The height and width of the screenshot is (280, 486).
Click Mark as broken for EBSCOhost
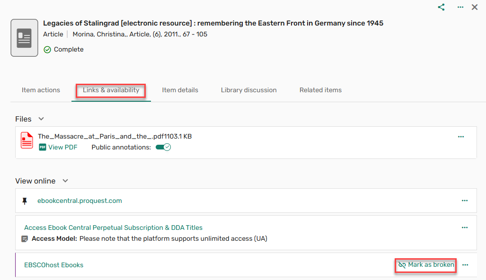pos(426,265)
